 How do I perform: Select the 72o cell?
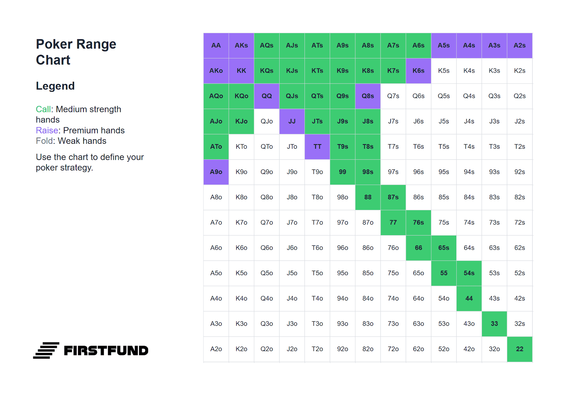(x=393, y=349)
